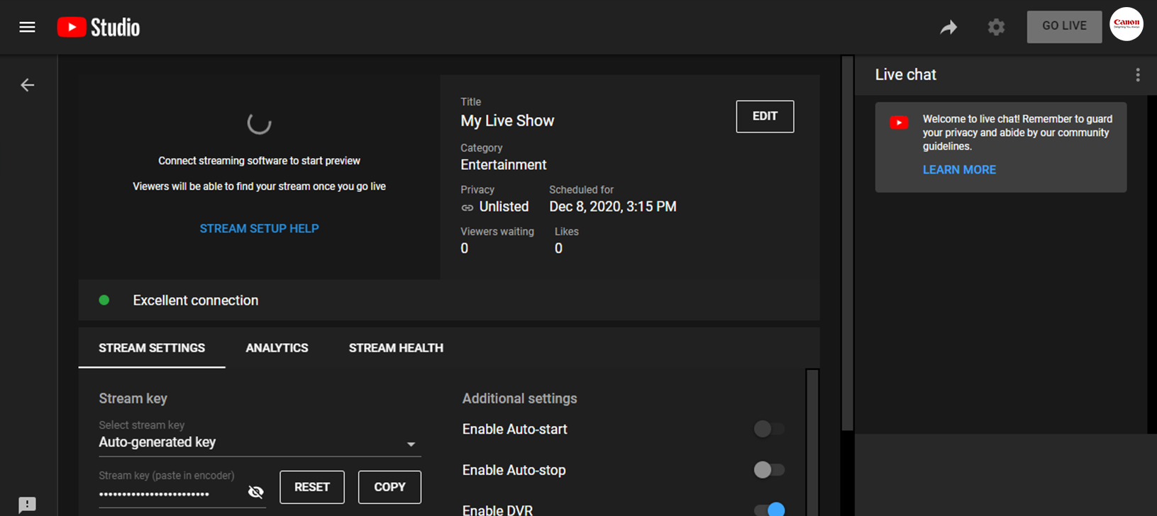
Task: Reveal stream key with eye icon
Action: tap(256, 492)
